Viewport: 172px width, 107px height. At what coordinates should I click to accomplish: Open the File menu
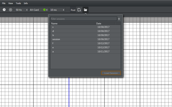(4, 3)
